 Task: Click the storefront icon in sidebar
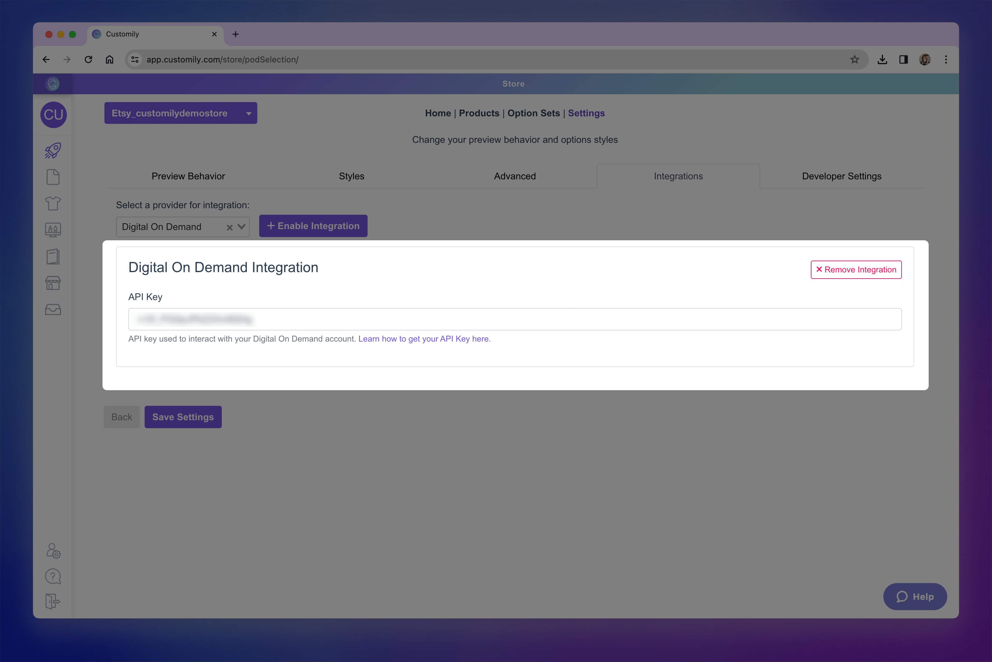click(x=53, y=283)
